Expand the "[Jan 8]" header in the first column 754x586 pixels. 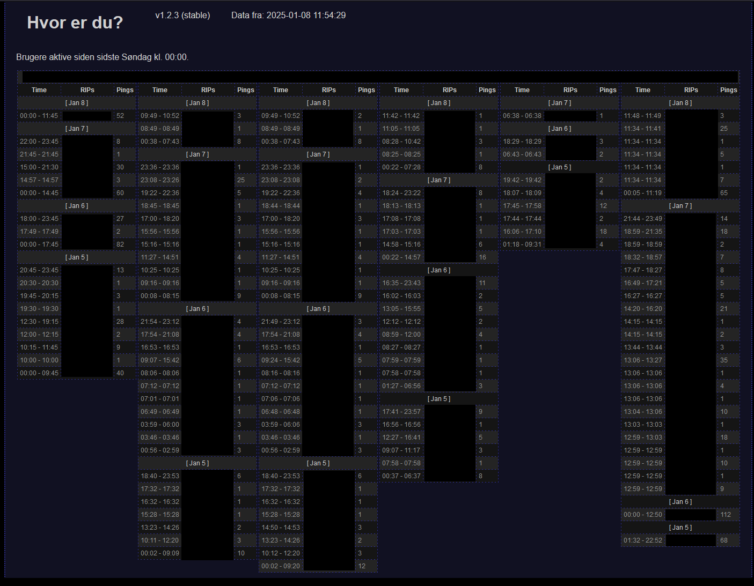click(x=76, y=102)
